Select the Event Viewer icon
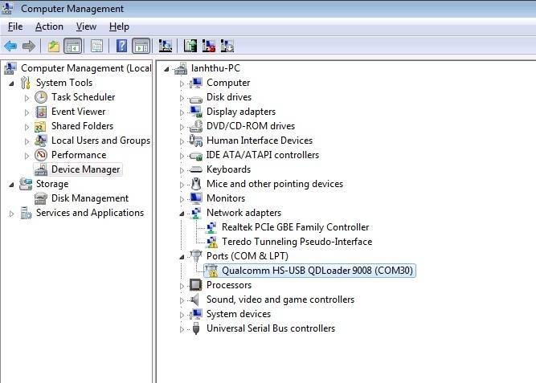536x383 pixels. click(x=41, y=112)
